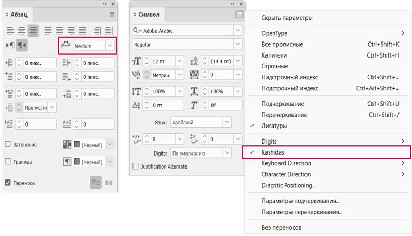
Task: Enable the Затенение checkbox
Action: click(x=8, y=144)
